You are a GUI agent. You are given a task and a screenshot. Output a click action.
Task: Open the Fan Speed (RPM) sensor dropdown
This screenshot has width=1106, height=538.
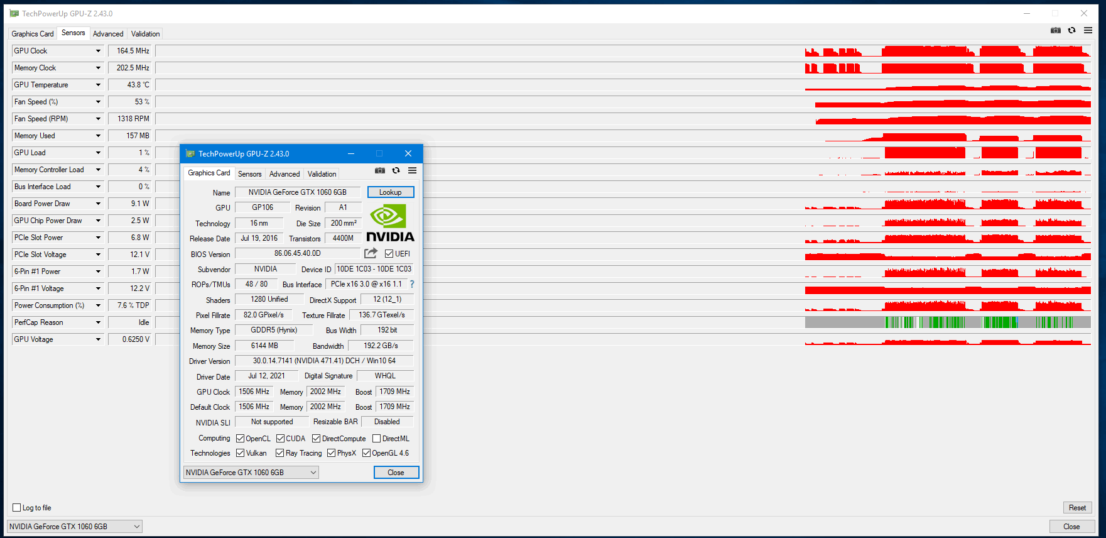click(98, 119)
